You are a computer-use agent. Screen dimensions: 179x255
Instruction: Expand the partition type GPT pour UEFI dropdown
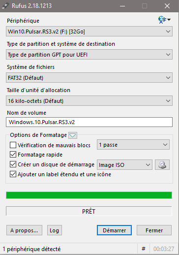89,55
